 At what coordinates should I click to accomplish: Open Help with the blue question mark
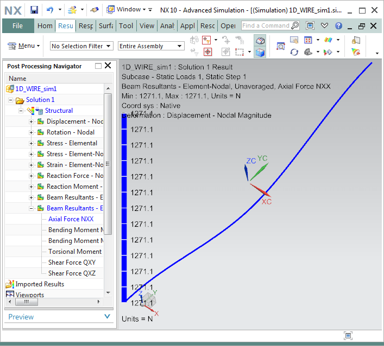coord(339,25)
